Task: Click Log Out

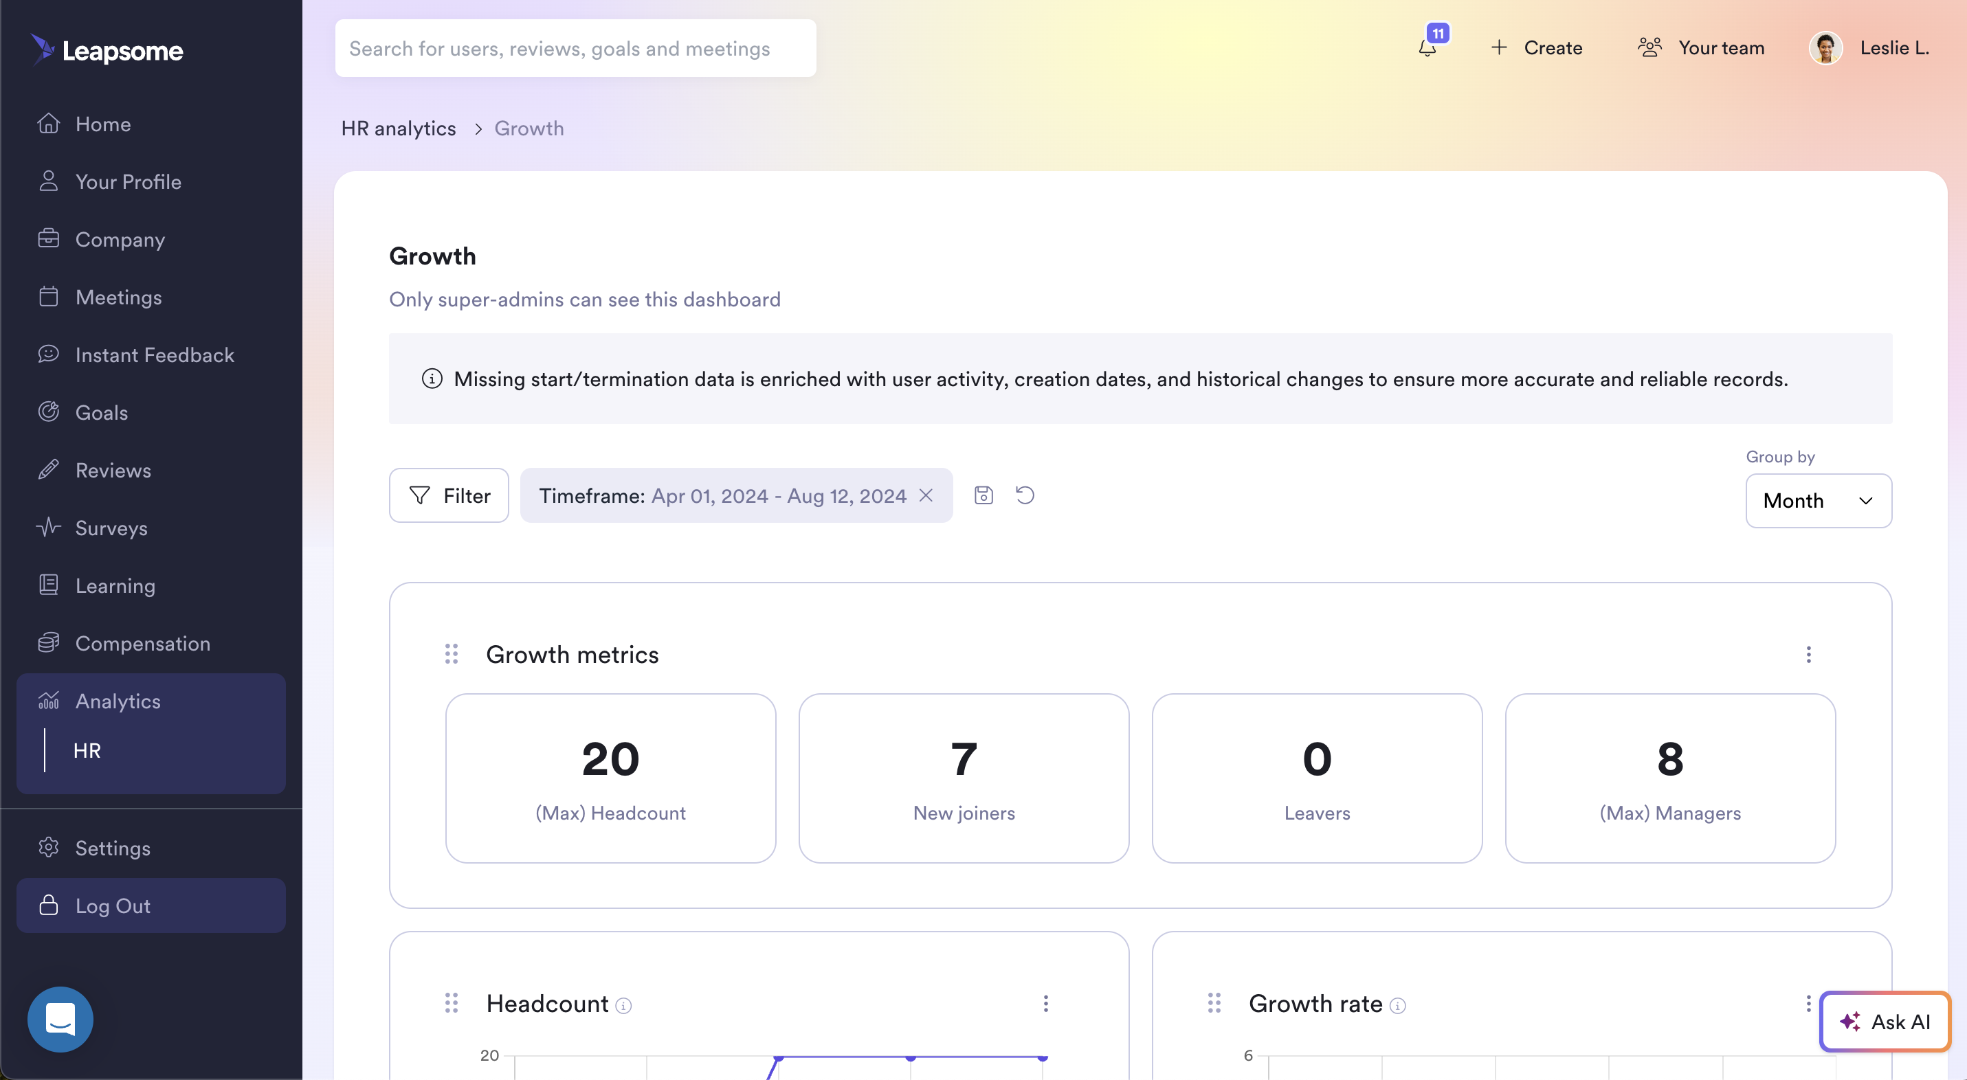Action: (x=151, y=905)
